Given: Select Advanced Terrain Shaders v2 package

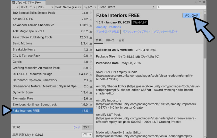Looking at the screenshot, I should (52, 25).
